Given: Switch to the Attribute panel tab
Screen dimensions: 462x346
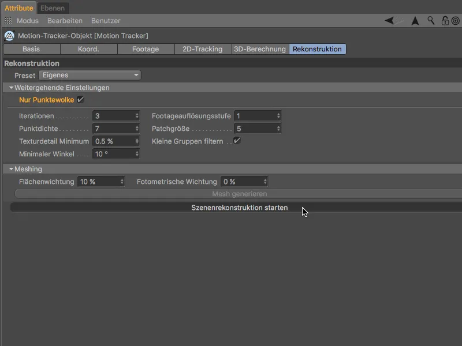Looking at the screenshot, I should [19, 8].
